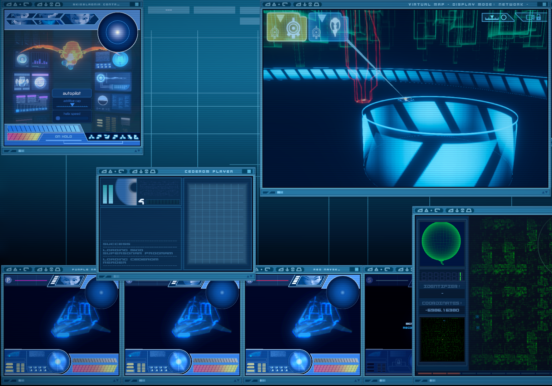The width and height of the screenshot is (552, 386).
Task: Toggle the padlock row in Skidbladnir control
Action: pos(103,66)
